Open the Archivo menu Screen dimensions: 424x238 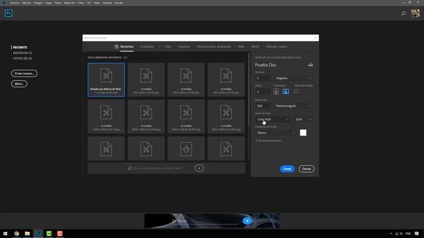(15, 3)
